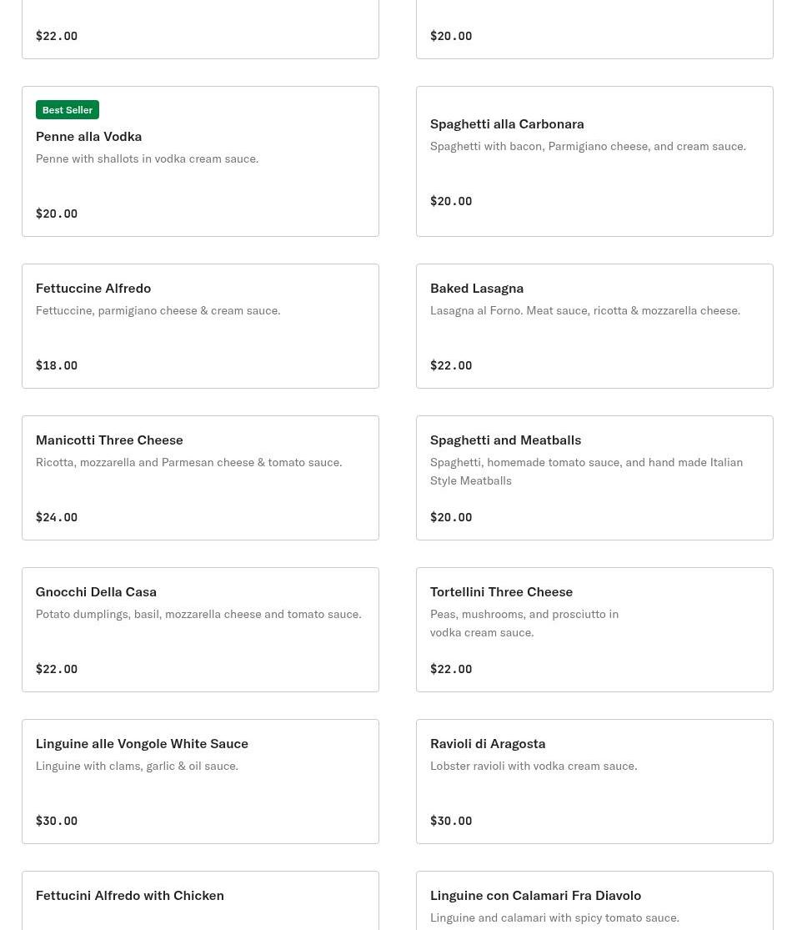Open Fettucini Alfredo with Chicken
This screenshot has width=792, height=930.
tap(129, 895)
